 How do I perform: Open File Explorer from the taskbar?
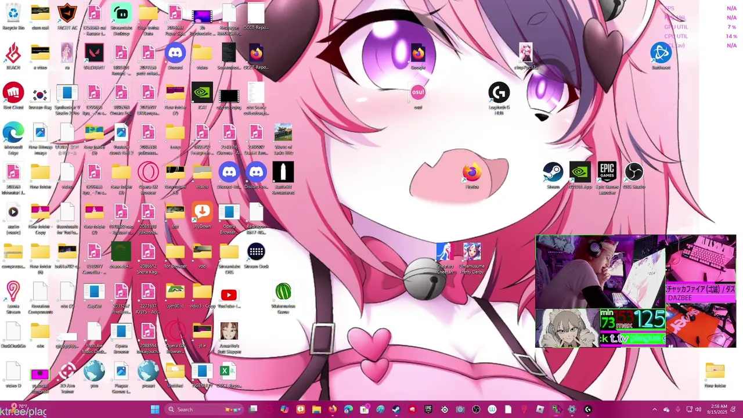pyautogui.click(x=316, y=409)
